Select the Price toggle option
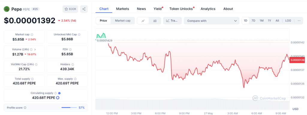Image resolution: width=307 pixels, height=115 pixels. point(103,21)
